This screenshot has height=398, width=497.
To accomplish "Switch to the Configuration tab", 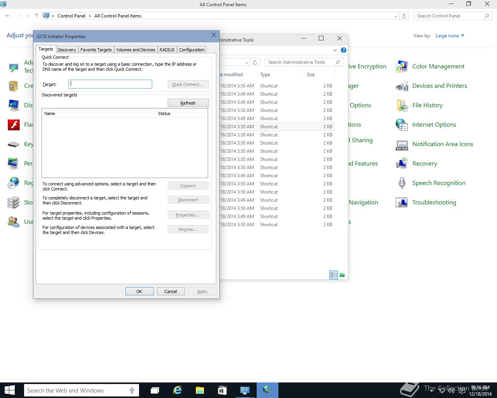I will coord(191,50).
